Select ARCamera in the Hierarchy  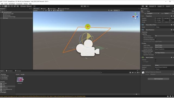(8, 15)
